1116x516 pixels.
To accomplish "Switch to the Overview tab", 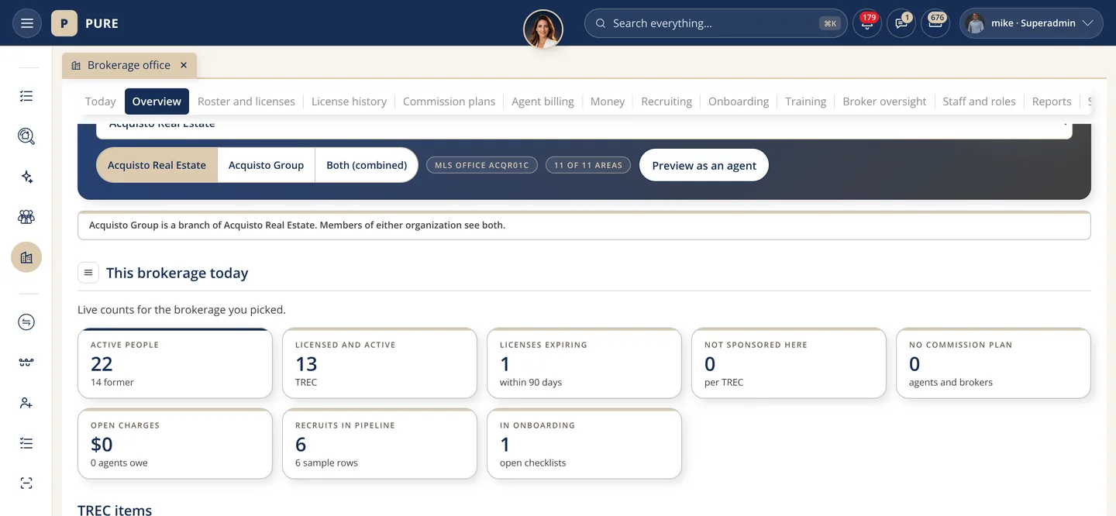I will (157, 101).
